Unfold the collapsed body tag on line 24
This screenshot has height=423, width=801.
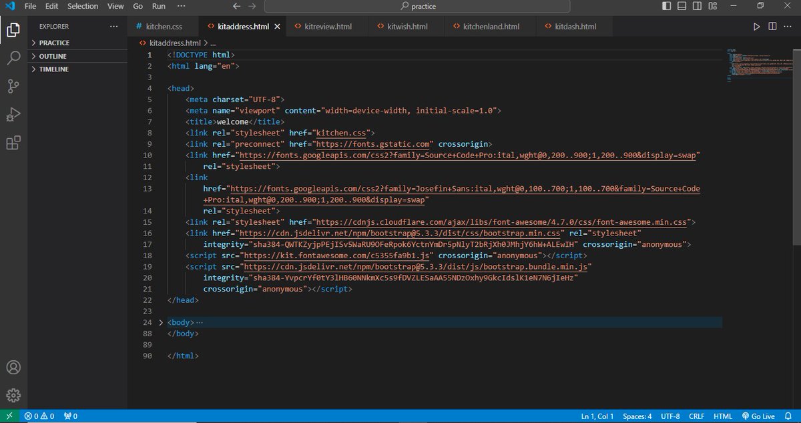point(160,322)
